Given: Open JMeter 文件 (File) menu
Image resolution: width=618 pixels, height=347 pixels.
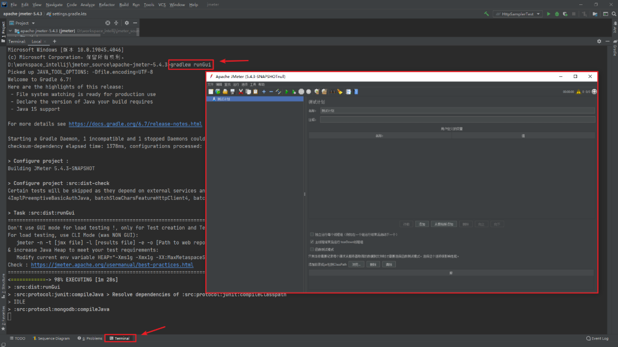Looking at the screenshot, I should 211,84.
